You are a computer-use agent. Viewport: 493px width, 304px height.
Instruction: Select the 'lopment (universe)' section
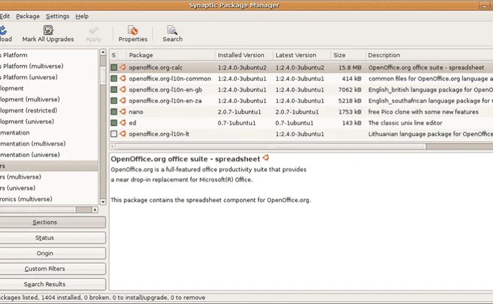click(x=27, y=122)
